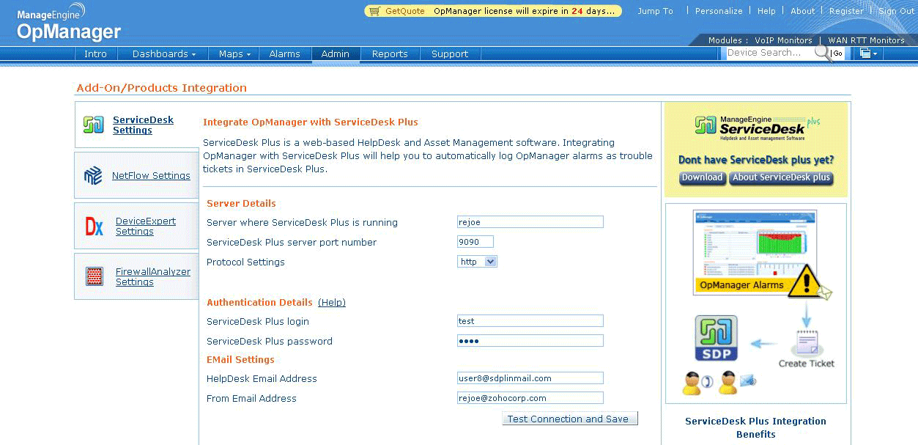
Task: Click the Help link in header
Action: (x=766, y=11)
